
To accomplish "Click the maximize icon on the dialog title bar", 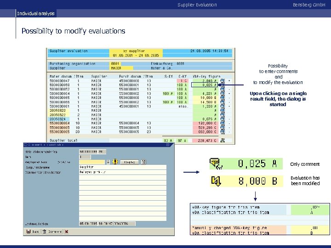I will click(168, 145).
